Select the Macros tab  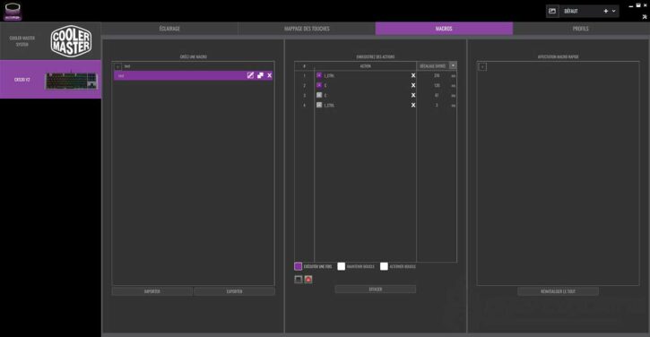click(x=444, y=29)
